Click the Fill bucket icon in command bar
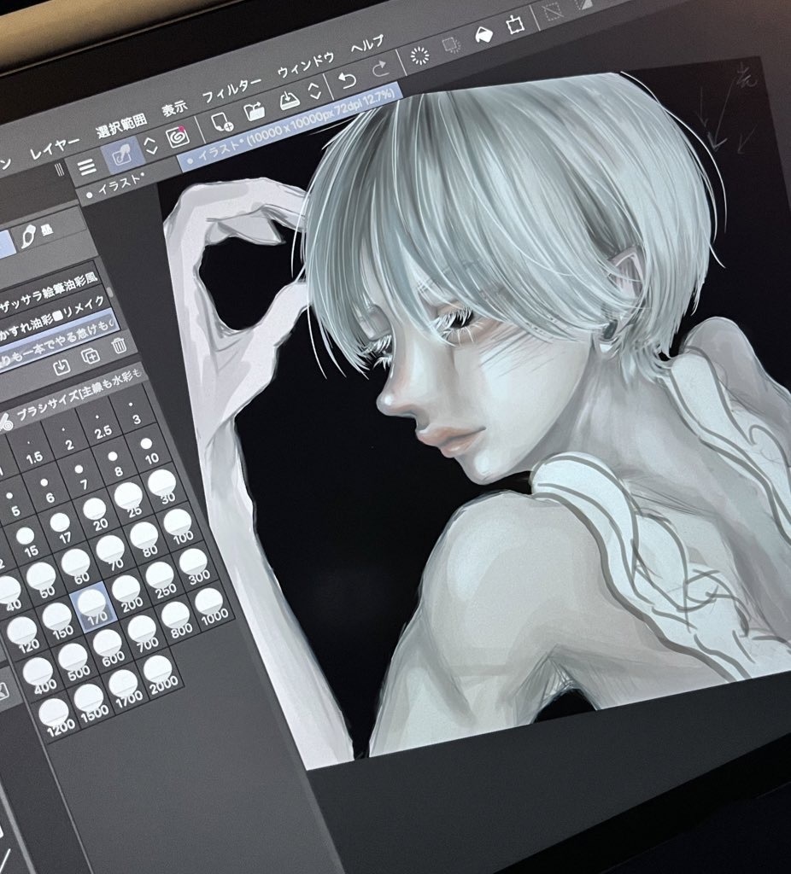The image size is (791, 874). pyautogui.click(x=483, y=35)
